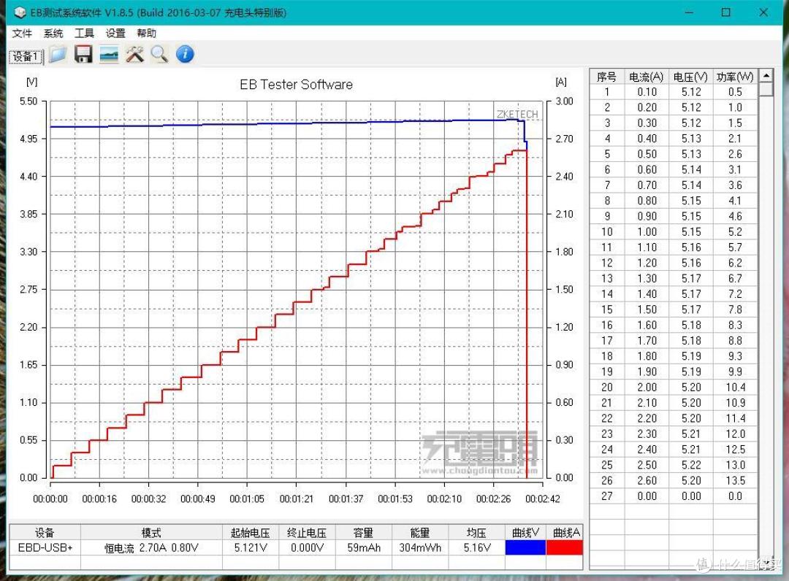The width and height of the screenshot is (789, 581).
Task: Click the power value 7.8 in row 15
Action: pos(735,309)
